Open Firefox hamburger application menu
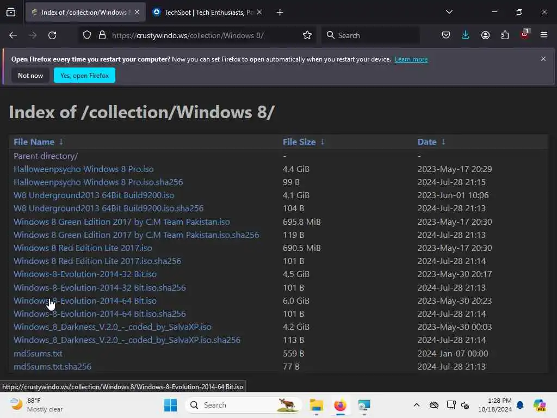Screen dimensions: 557x418 pos(544,35)
